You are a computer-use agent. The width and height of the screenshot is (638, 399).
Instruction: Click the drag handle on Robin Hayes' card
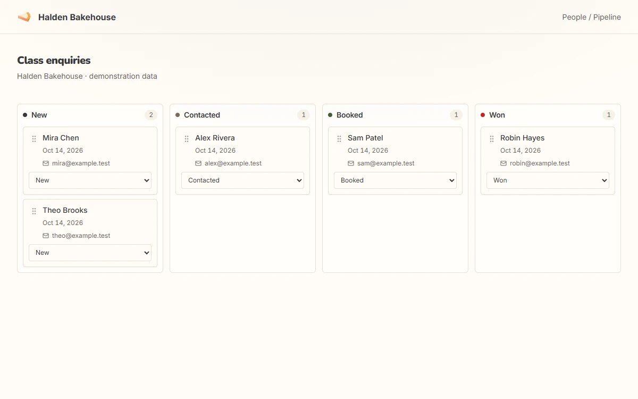pos(492,139)
